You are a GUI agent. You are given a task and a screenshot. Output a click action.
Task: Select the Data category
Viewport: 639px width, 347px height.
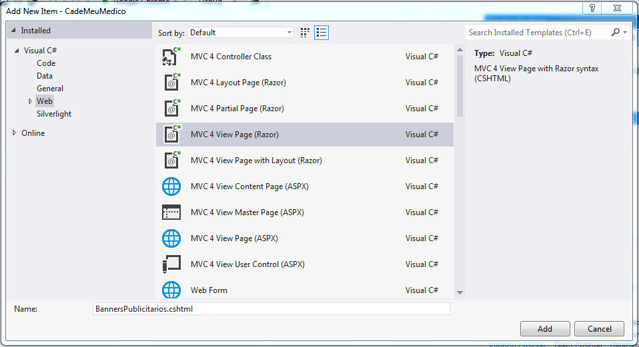(x=45, y=76)
